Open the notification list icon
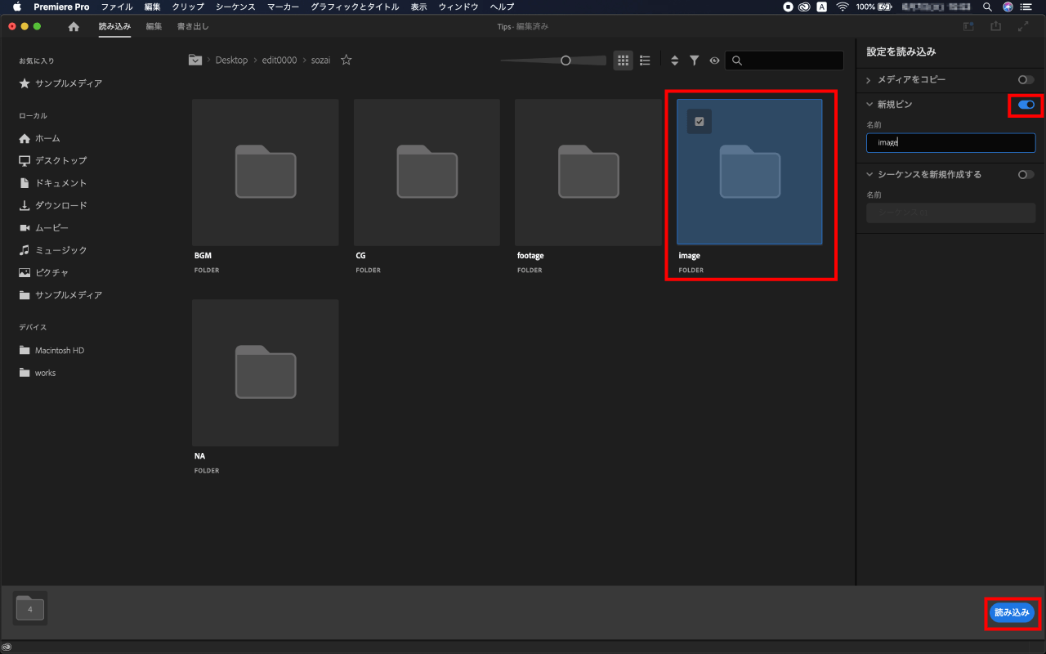 coord(1026,7)
